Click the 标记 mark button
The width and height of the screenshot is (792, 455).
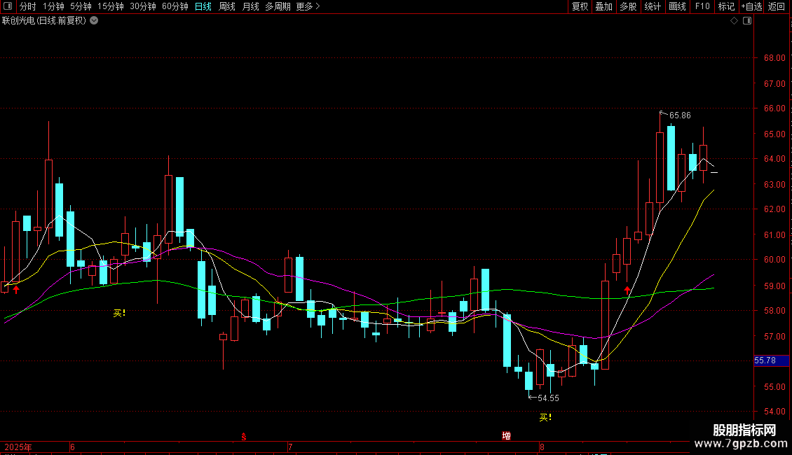726,6
